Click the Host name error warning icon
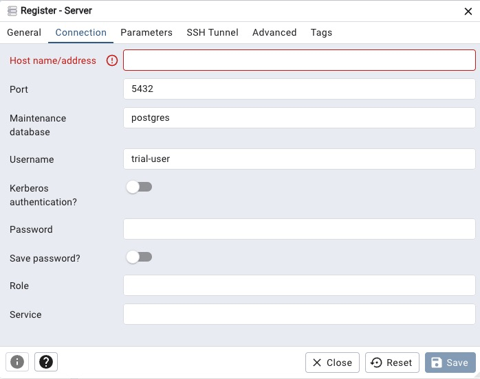Screen dimensions: 480x379 click(112, 60)
